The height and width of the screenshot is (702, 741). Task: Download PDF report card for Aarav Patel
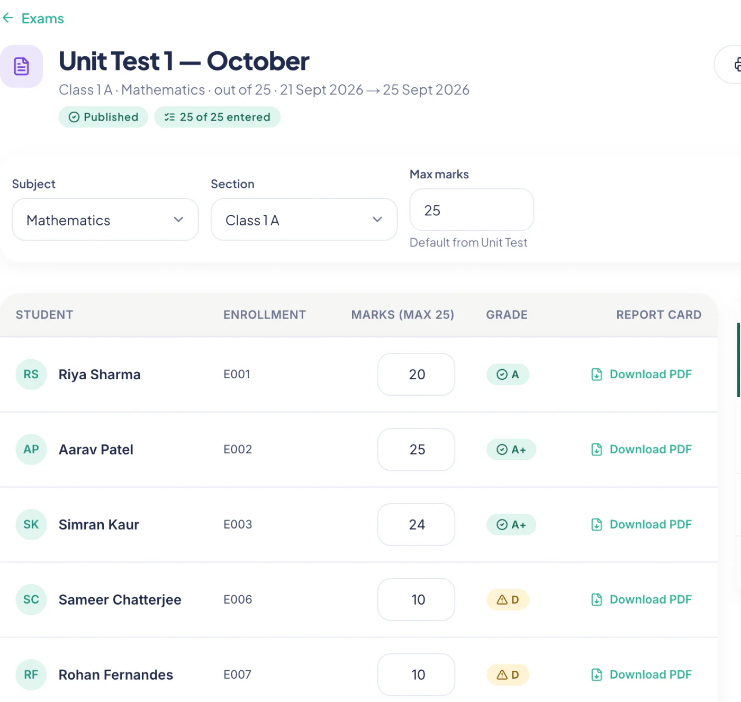coord(641,450)
